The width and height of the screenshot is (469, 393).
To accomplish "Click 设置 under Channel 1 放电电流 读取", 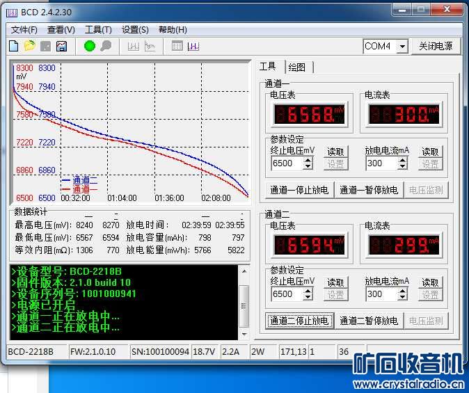I will pos(430,164).
